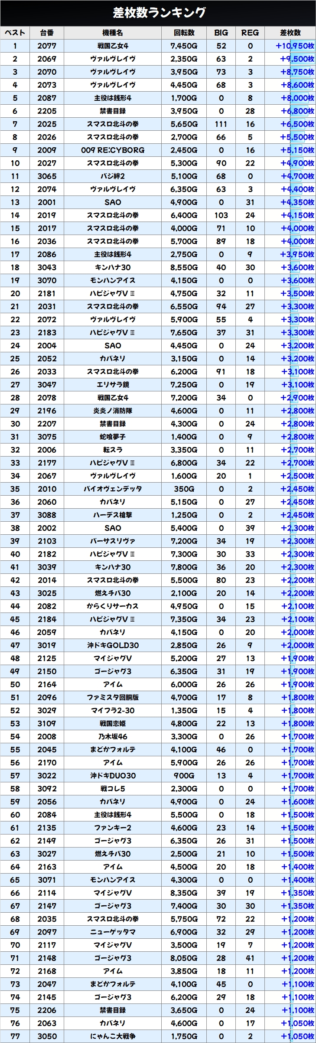Sort by the 差枚数 column header
This screenshot has height=1043, width=316.
point(290,33)
